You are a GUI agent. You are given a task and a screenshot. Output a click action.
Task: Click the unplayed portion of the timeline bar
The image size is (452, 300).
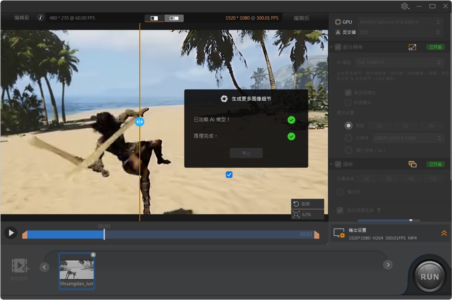click(x=209, y=235)
